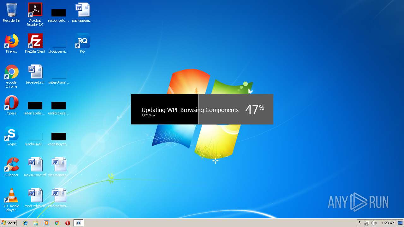Viewport: 404px width, 227px height.
Task: Open Windows Explorer folder in taskbar
Action: coord(36,223)
